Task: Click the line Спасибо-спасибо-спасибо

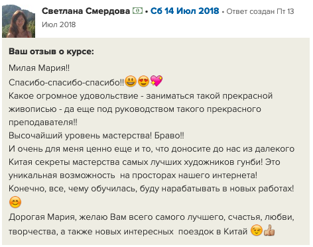Action: (66, 82)
